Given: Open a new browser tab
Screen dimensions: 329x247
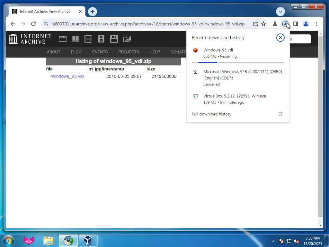Looking at the screenshot, I should pos(93,12).
